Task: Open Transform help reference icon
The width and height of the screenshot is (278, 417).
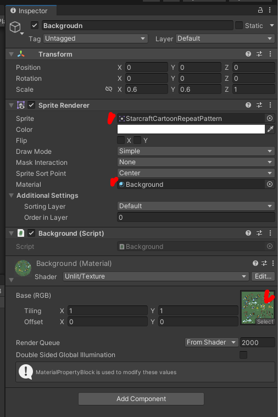Action: [x=248, y=54]
